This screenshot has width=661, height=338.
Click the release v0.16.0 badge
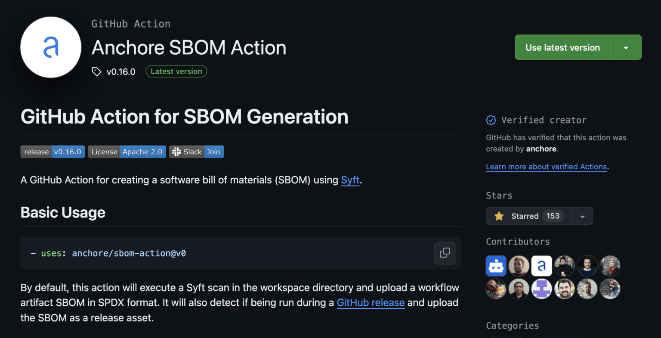[68, 152]
